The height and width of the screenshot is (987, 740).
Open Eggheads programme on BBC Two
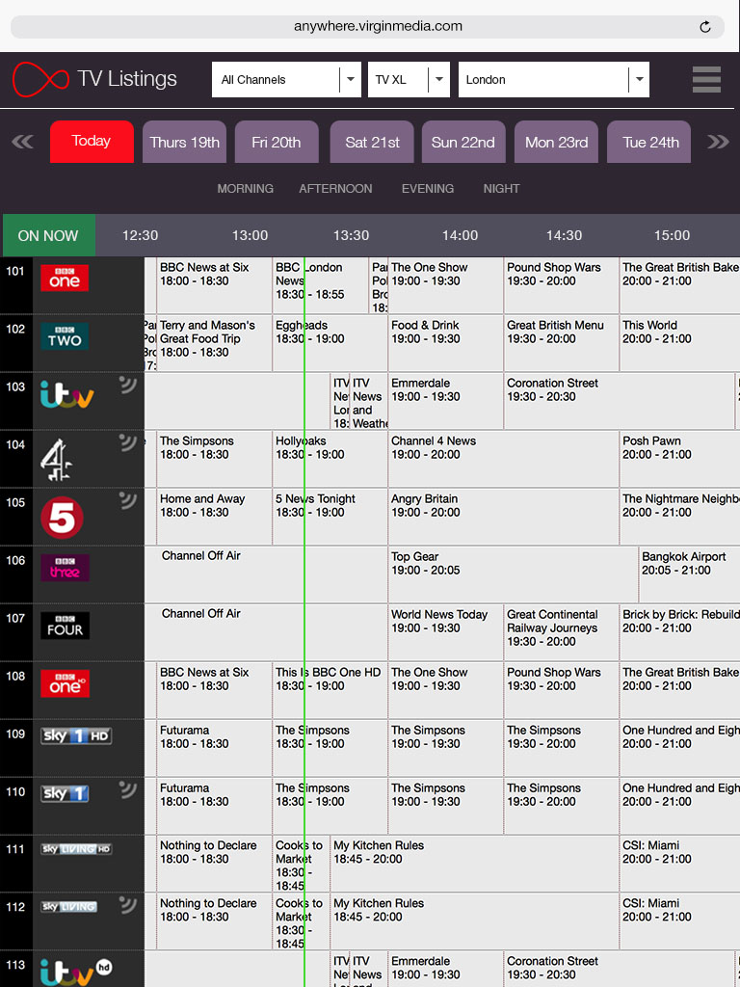[x=330, y=343]
